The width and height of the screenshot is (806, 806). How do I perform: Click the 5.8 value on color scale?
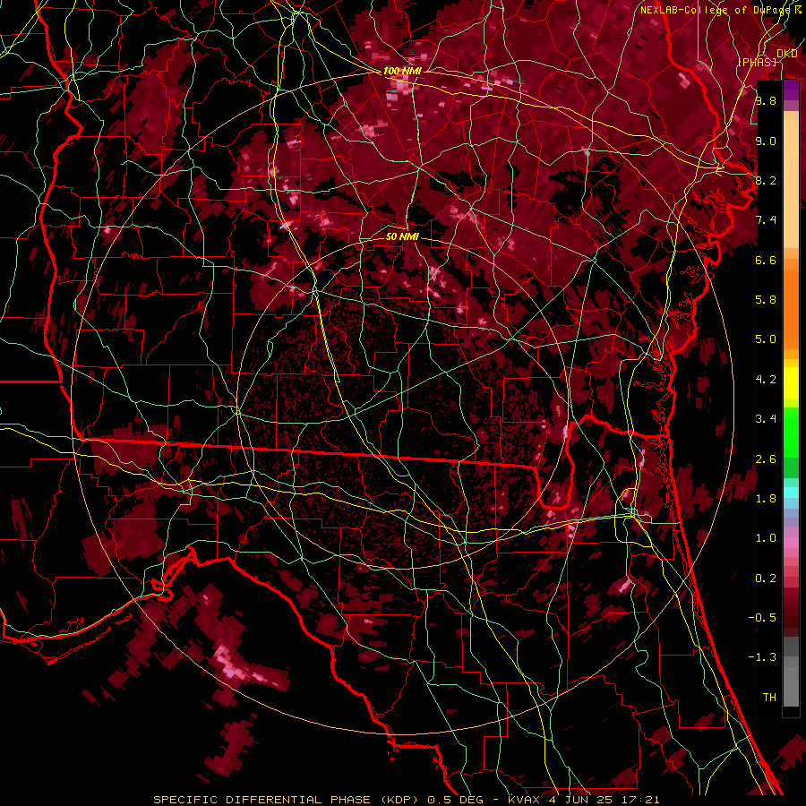[x=766, y=300]
